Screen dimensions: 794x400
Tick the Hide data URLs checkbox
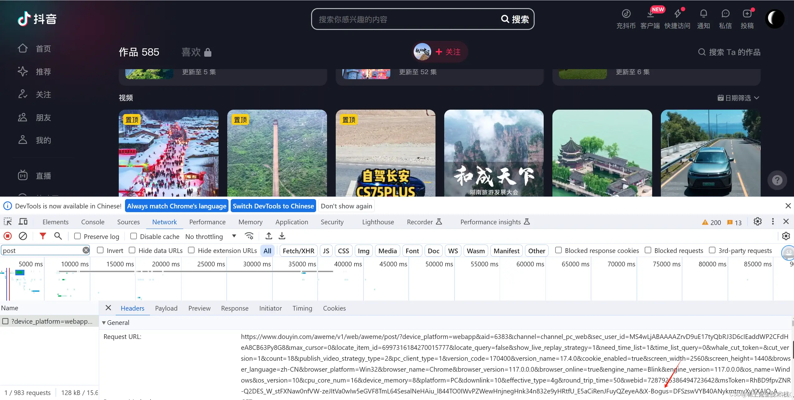(132, 250)
